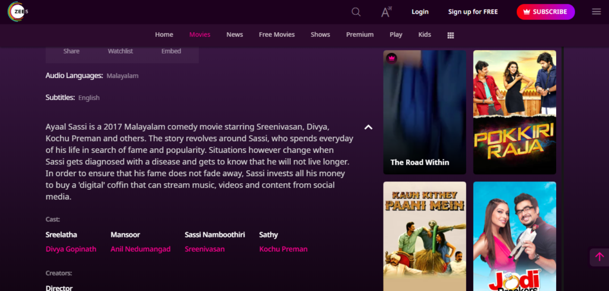Open the more categories grid icon
This screenshot has width=609, height=291.
pyautogui.click(x=451, y=35)
